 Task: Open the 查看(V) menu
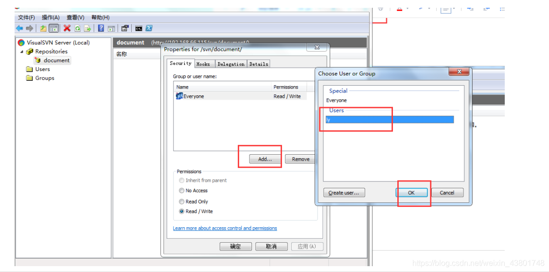75,18
